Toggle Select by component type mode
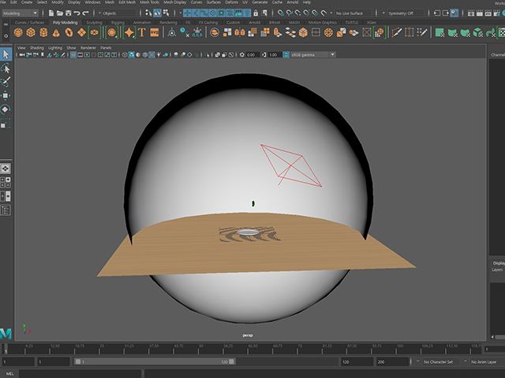This screenshot has height=378, width=505. coord(166,13)
